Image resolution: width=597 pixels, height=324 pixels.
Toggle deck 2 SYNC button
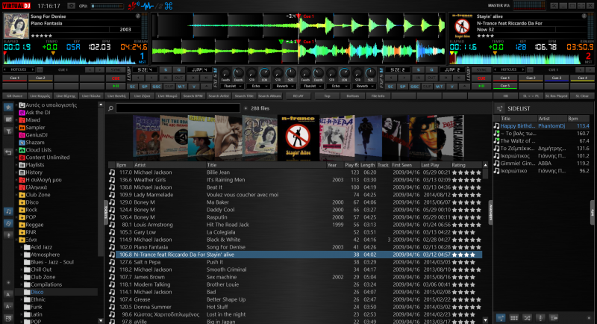(x=481, y=69)
